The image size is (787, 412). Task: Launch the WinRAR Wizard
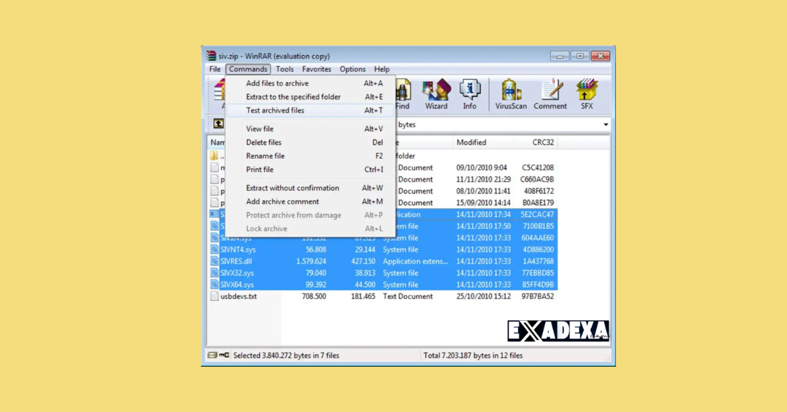pos(435,92)
